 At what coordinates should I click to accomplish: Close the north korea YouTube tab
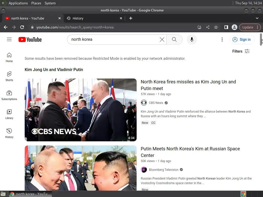click(x=60, y=18)
